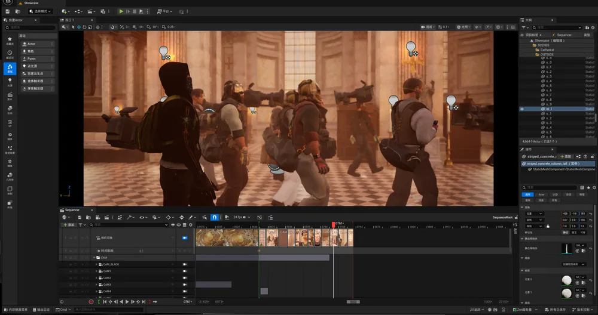Expand the CAM1 track
The height and width of the screenshot is (315, 598).
(x=96, y=271)
